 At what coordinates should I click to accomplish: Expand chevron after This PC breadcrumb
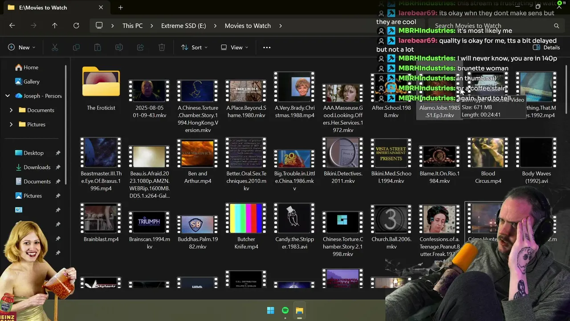coord(152,26)
